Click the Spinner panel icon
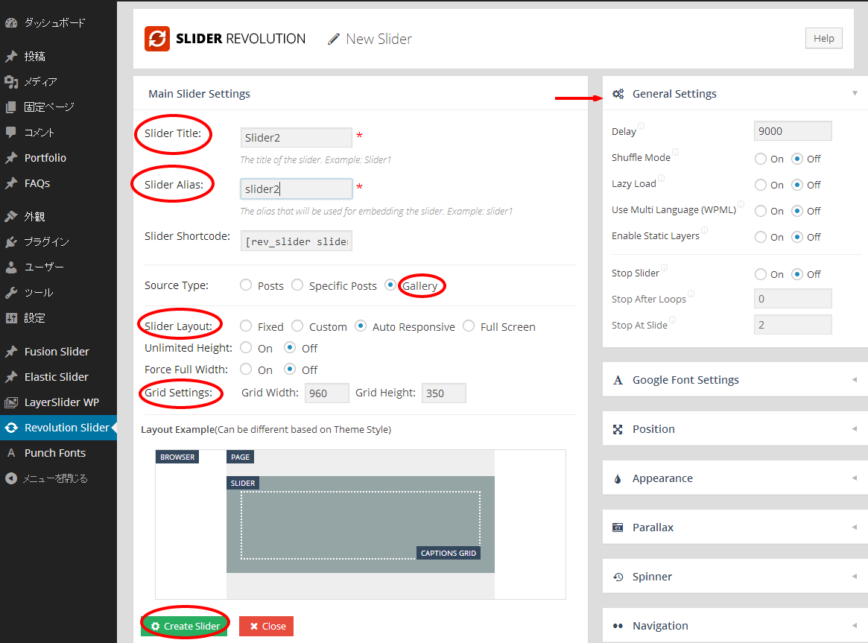 click(618, 577)
